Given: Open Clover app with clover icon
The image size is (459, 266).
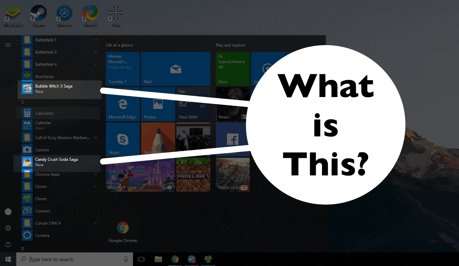Looking at the screenshot, I should coord(58,199).
